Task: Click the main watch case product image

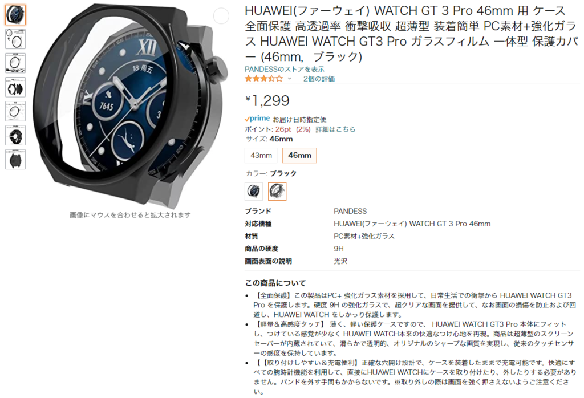Action: [131, 105]
